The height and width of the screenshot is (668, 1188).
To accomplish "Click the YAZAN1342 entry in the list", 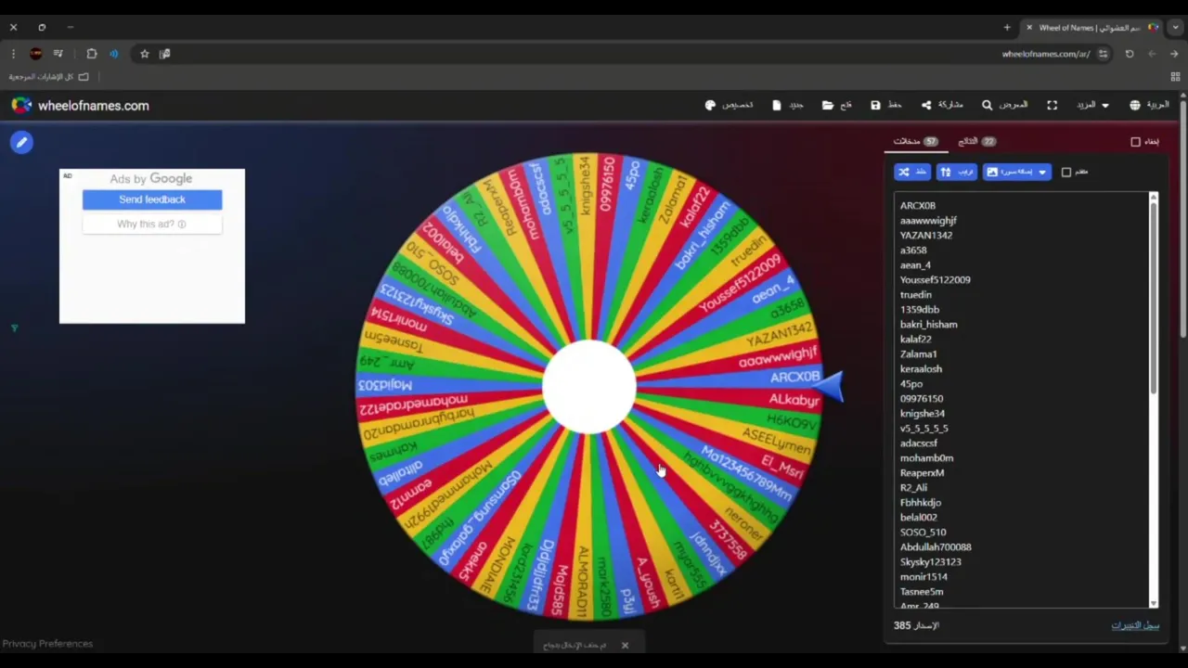I will [x=926, y=236].
